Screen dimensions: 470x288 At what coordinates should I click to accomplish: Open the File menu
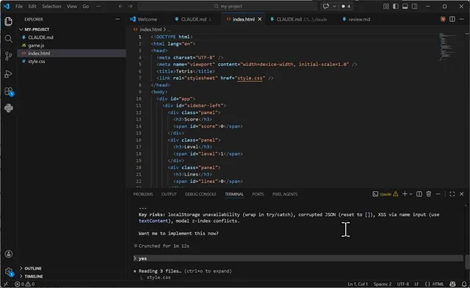coord(19,7)
